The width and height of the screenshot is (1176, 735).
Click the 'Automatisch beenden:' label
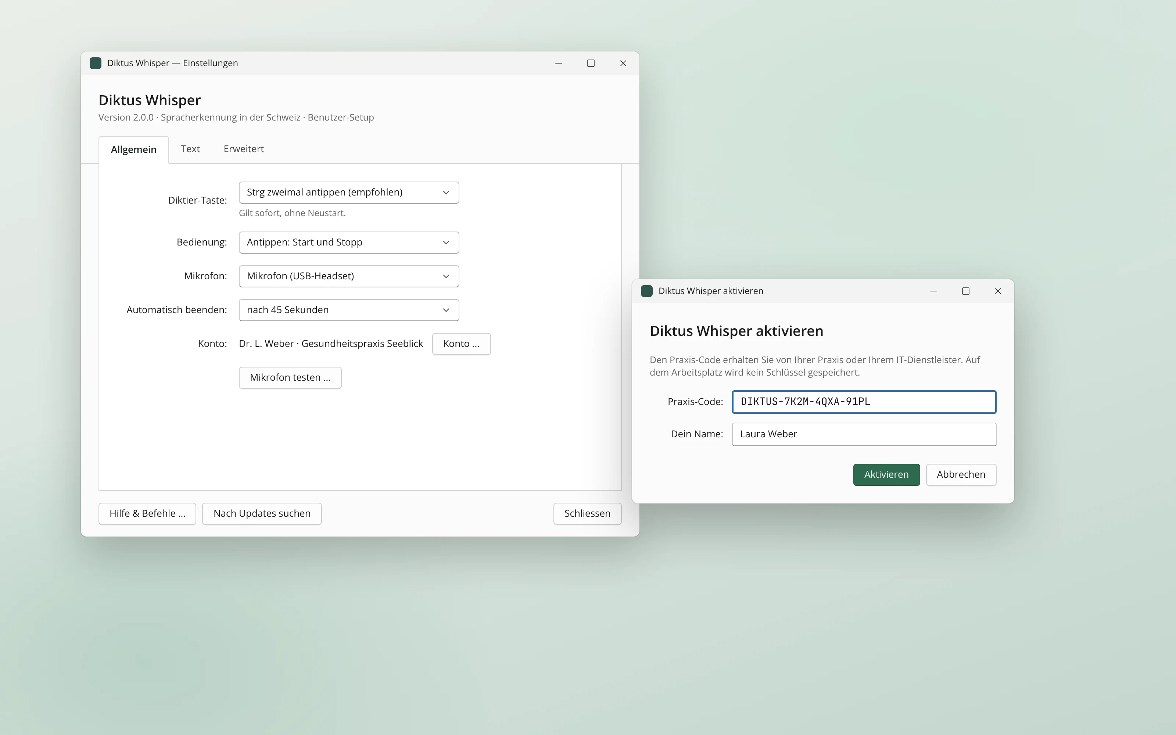click(x=176, y=310)
